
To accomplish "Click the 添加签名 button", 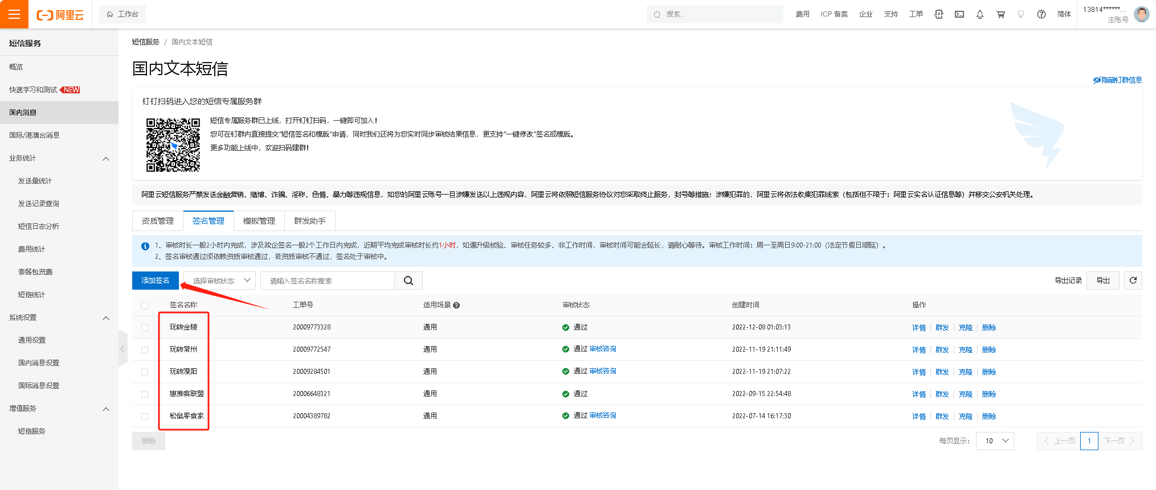I will click(156, 281).
